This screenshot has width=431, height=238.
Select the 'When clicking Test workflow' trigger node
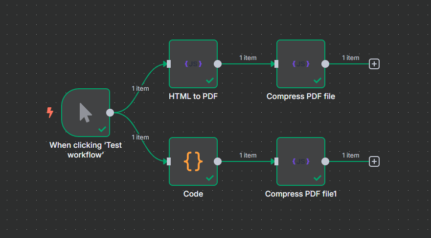pyautogui.click(x=86, y=113)
